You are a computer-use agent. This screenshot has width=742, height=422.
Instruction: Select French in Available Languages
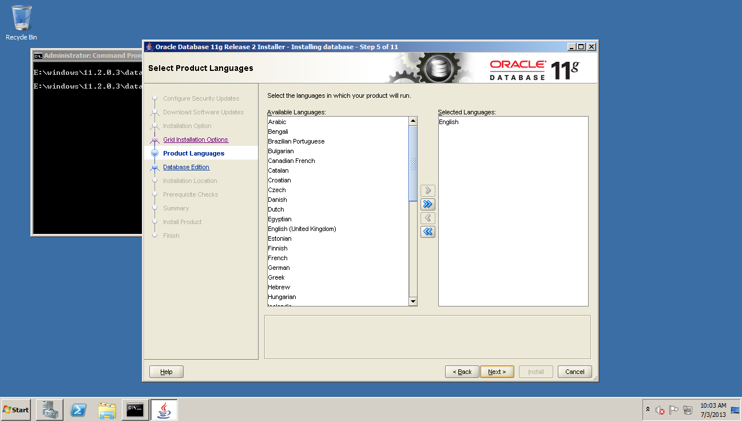pyautogui.click(x=277, y=258)
